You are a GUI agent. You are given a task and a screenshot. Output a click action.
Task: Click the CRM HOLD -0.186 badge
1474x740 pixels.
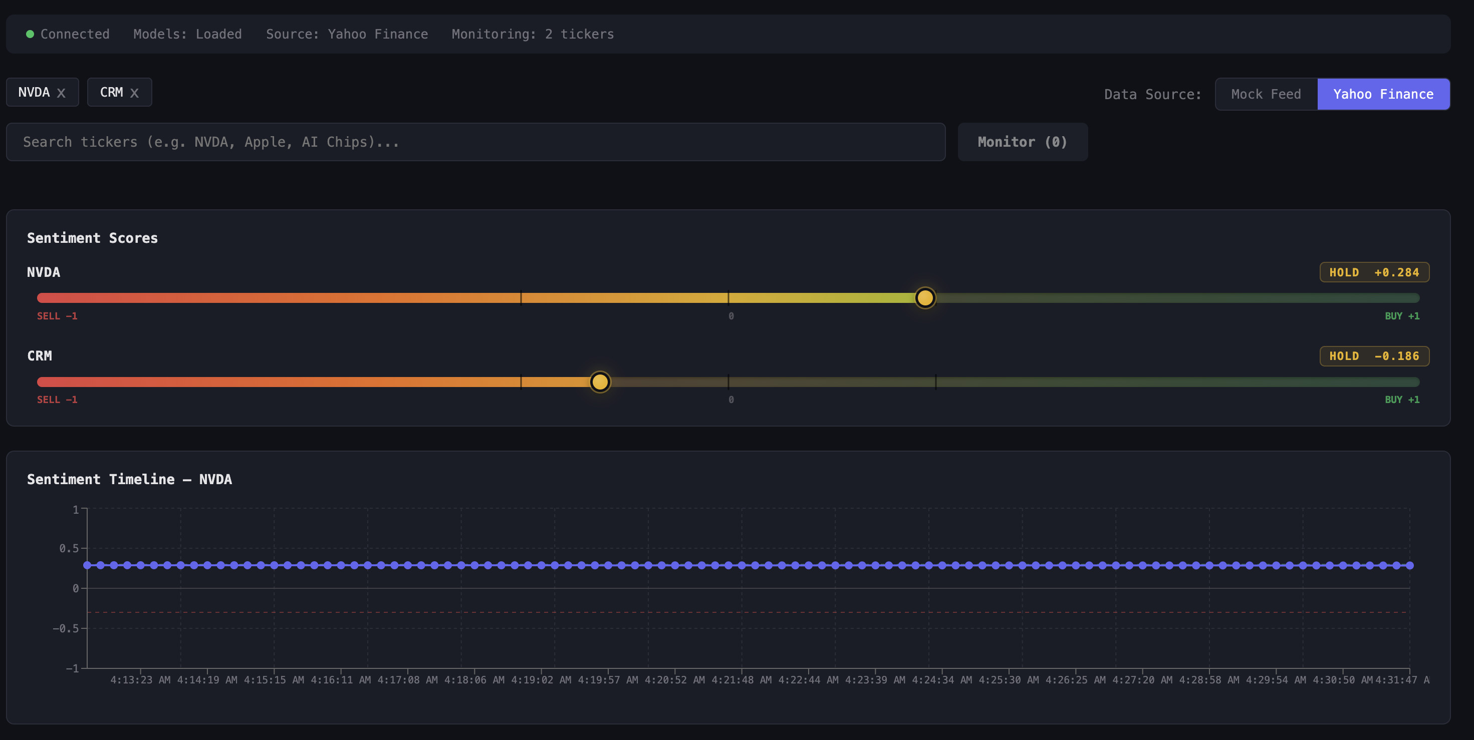[x=1374, y=356]
